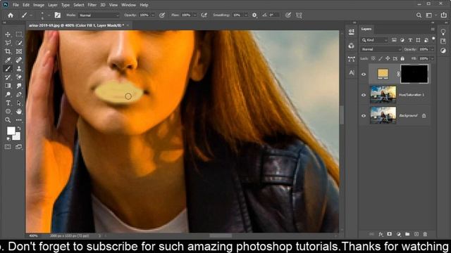Click the Color Fill yellow layer thumbnail
The image size is (451, 253).
tap(383, 73)
